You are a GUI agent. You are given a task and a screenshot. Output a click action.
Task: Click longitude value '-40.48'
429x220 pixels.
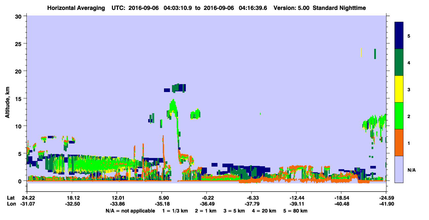[x=341, y=204]
